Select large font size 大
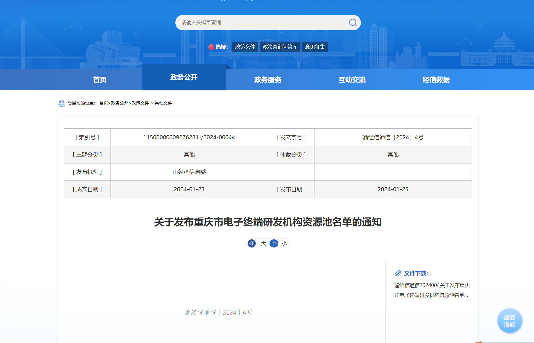This screenshot has height=343, width=534. (x=263, y=244)
